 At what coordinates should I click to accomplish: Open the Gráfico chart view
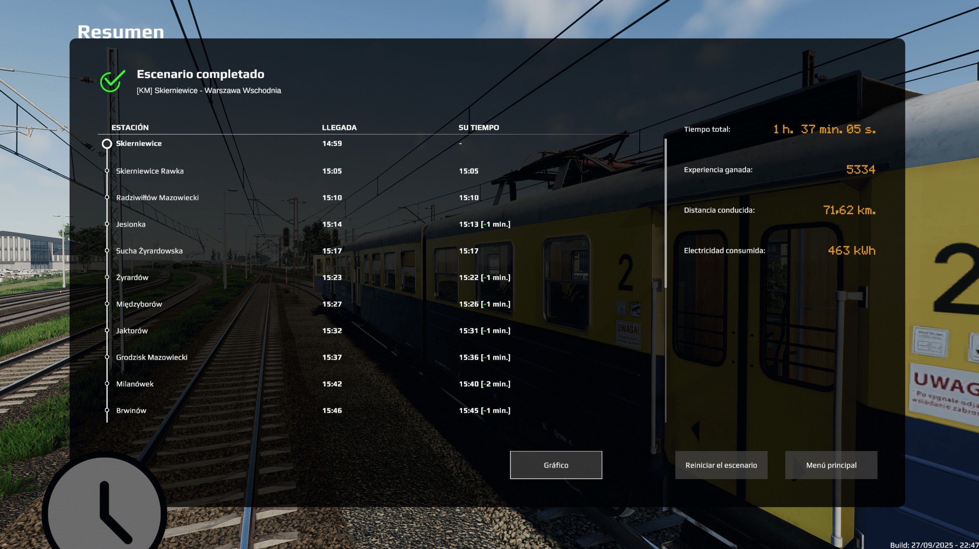(x=555, y=465)
